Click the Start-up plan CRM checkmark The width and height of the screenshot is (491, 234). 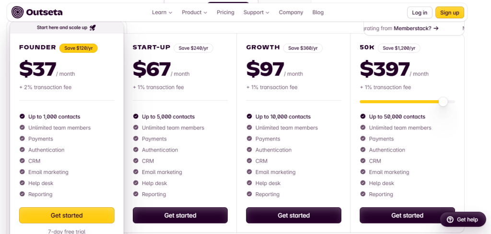[x=136, y=161]
